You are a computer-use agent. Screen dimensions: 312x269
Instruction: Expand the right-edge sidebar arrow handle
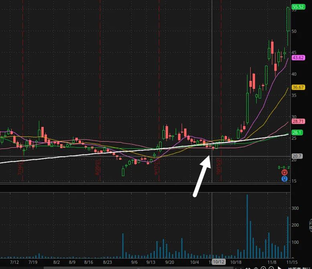(x=310, y=225)
